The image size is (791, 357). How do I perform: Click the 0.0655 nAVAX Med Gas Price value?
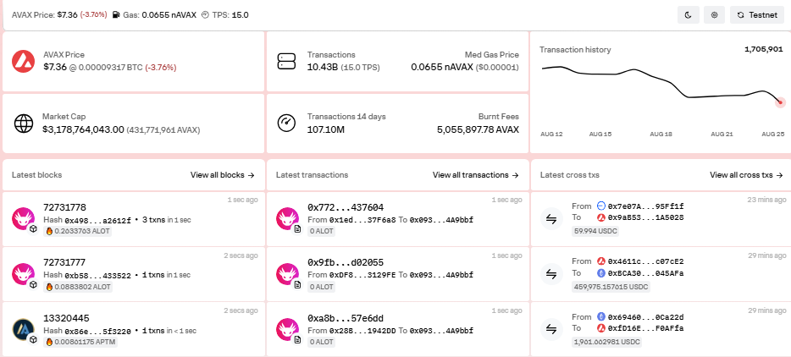pos(442,67)
